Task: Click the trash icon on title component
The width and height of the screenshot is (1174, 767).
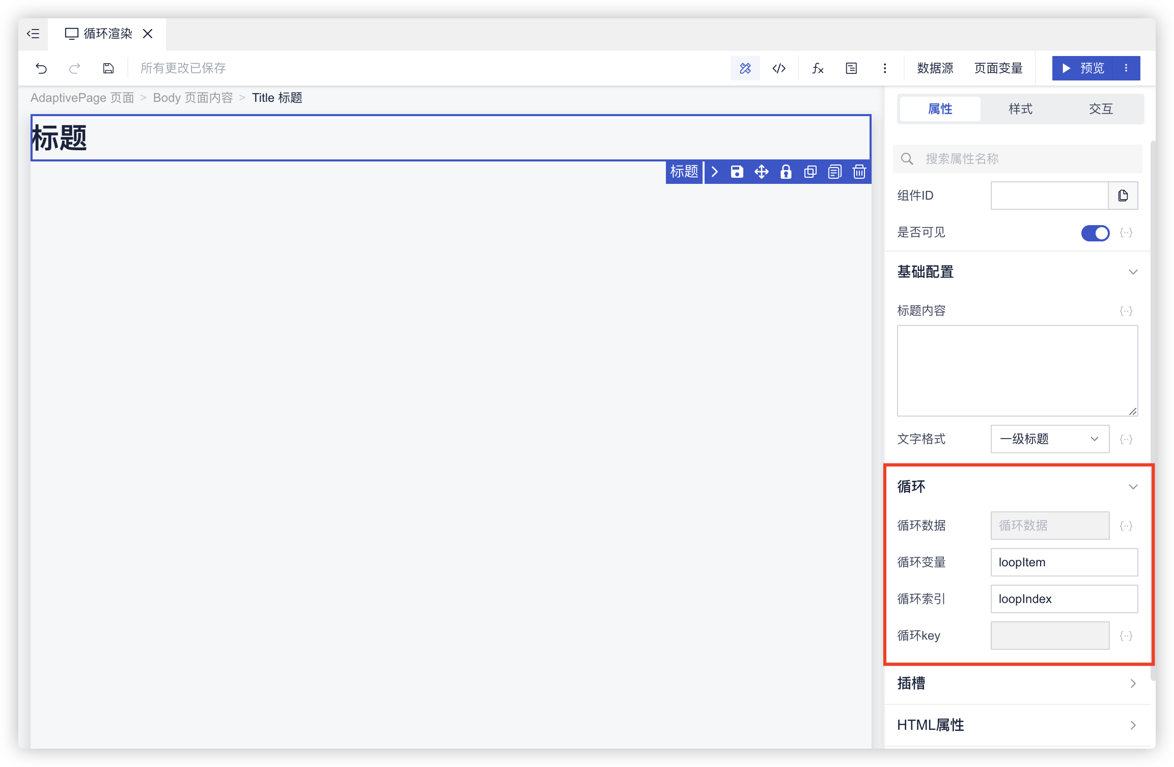Action: coord(859,172)
